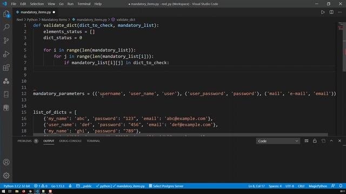Click Ln 8, Col 17 position indicator
Viewport: 346px width, 194px height.
tap(256, 186)
